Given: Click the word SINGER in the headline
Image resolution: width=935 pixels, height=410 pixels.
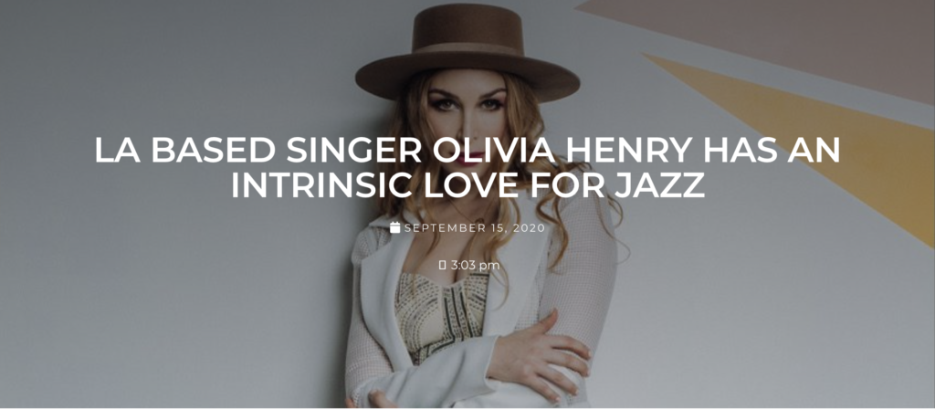Looking at the screenshot, I should pos(355,150).
